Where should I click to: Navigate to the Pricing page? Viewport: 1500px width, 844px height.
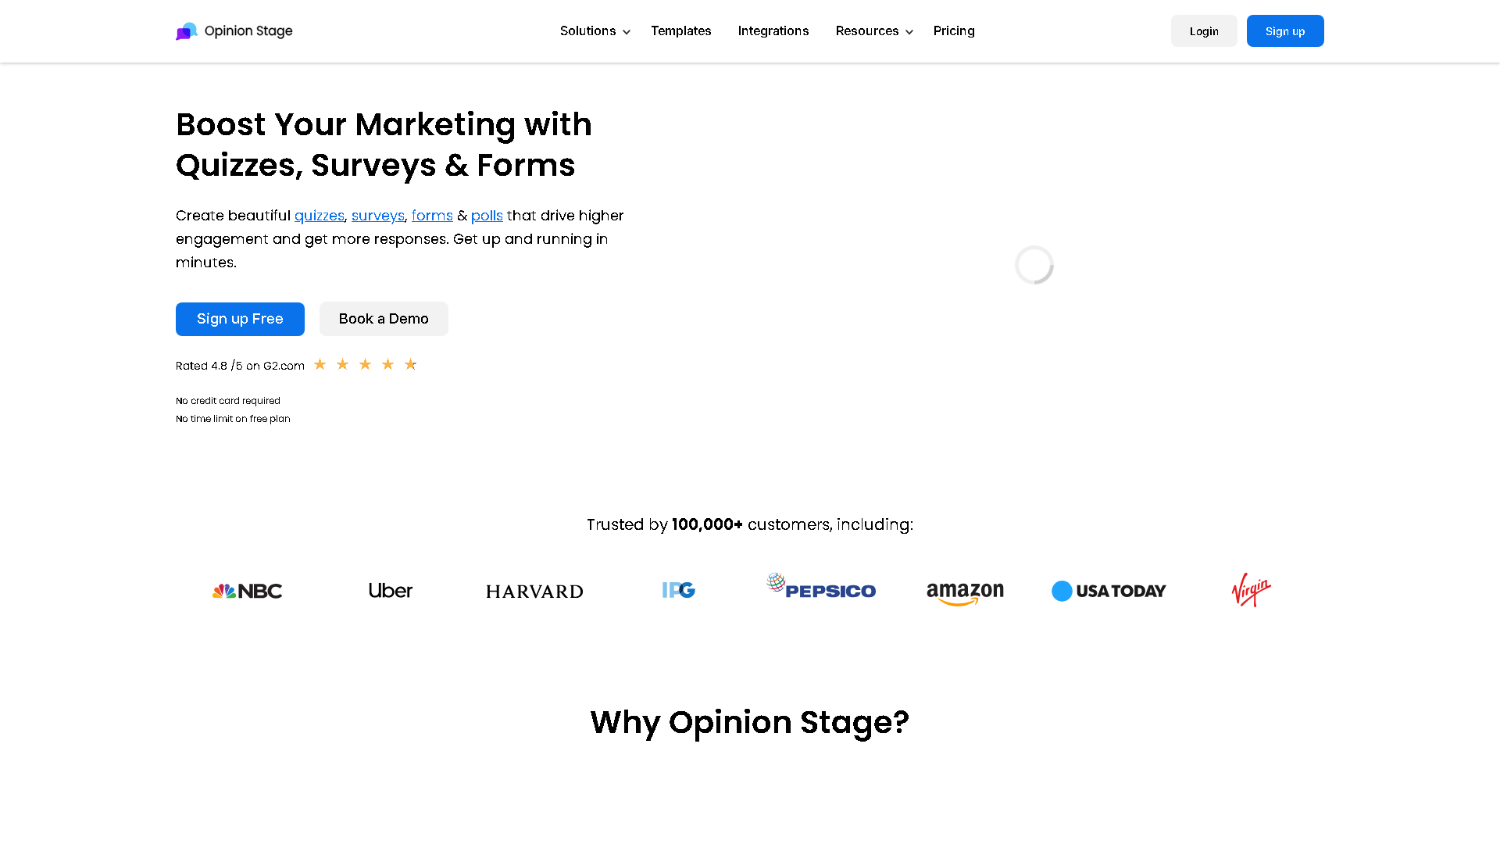point(954,30)
